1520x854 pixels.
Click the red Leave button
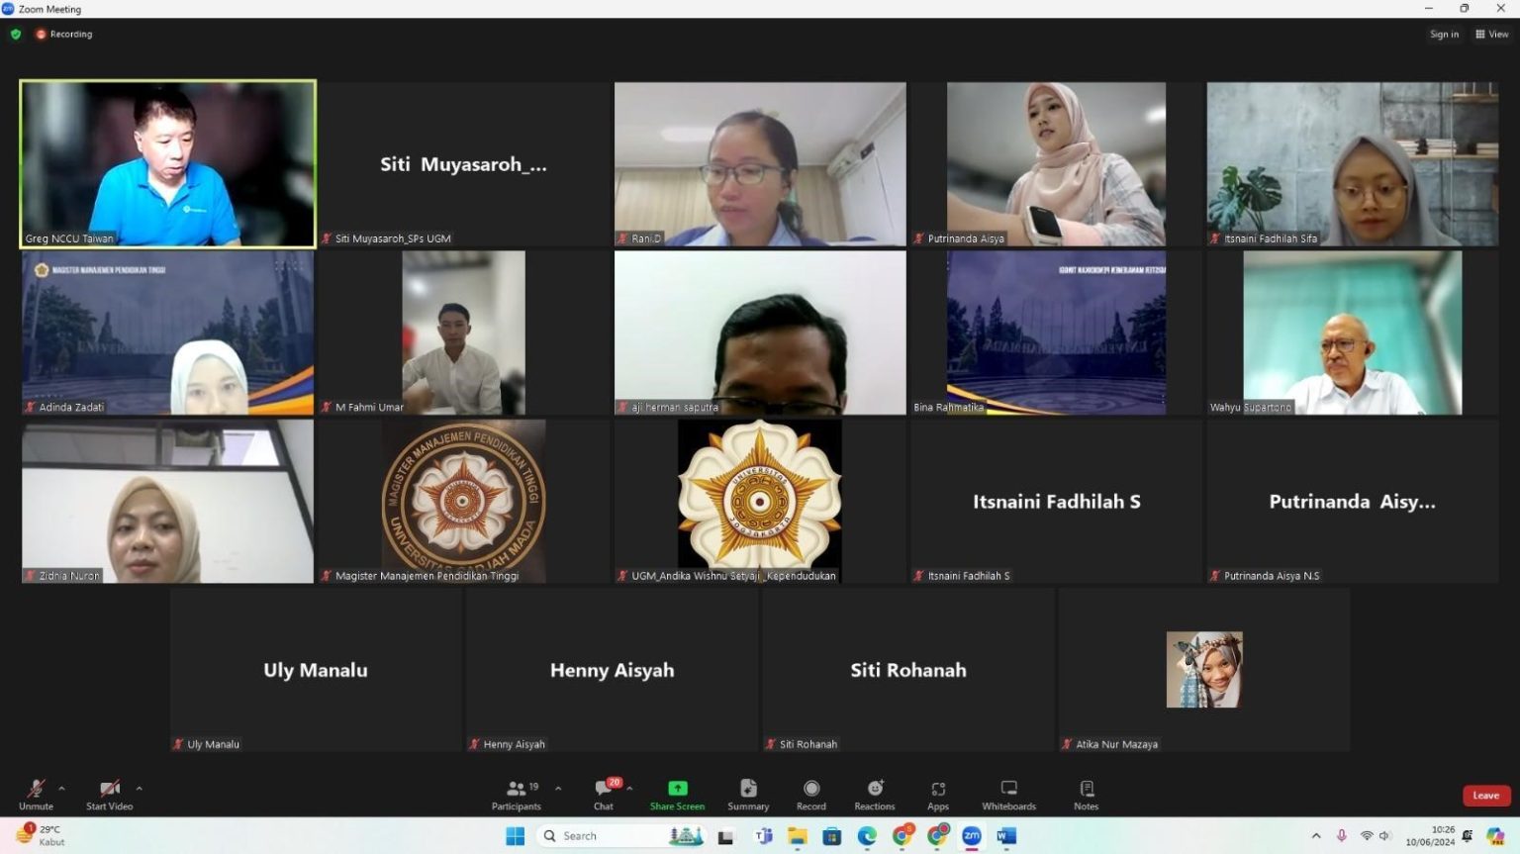click(x=1485, y=796)
